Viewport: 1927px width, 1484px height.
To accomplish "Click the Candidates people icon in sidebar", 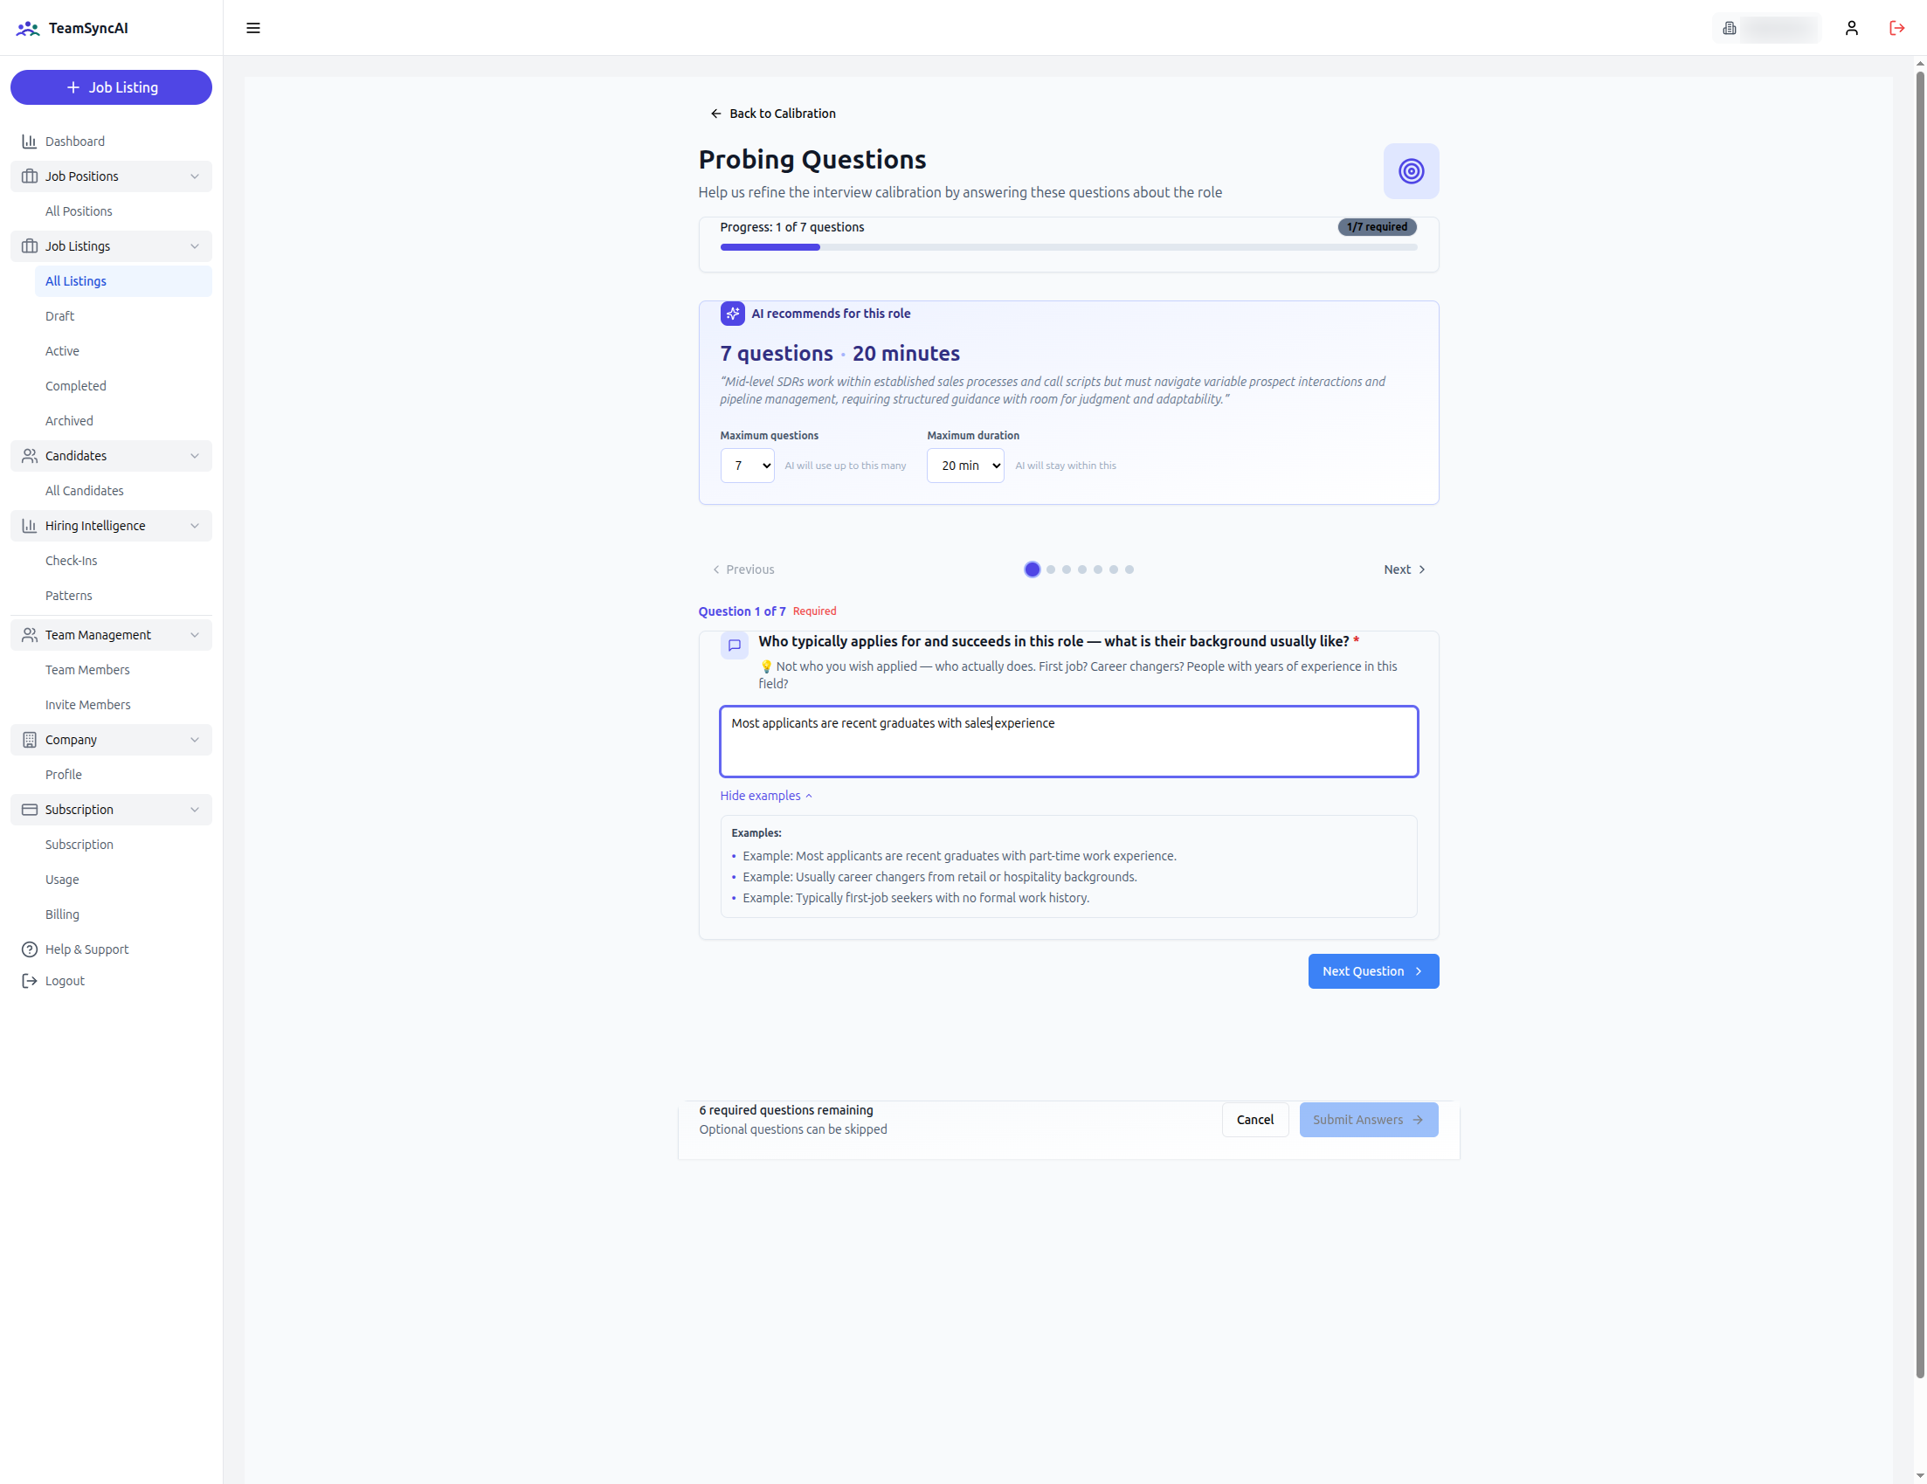I will coord(29,455).
